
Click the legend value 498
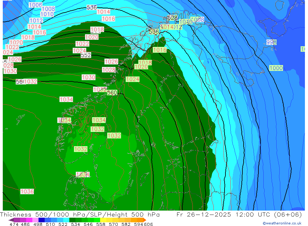click(38, 224)
